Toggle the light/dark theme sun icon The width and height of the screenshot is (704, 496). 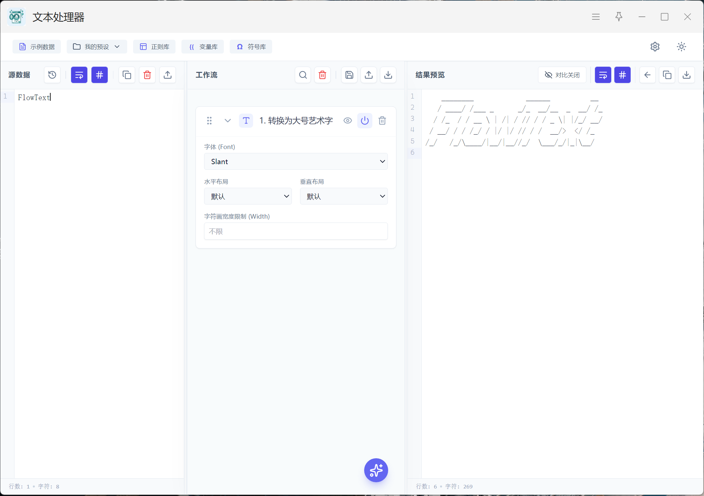tap(681, 47)
